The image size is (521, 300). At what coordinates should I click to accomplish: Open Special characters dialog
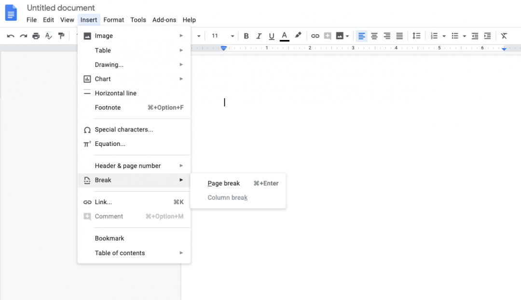[134, 130]
